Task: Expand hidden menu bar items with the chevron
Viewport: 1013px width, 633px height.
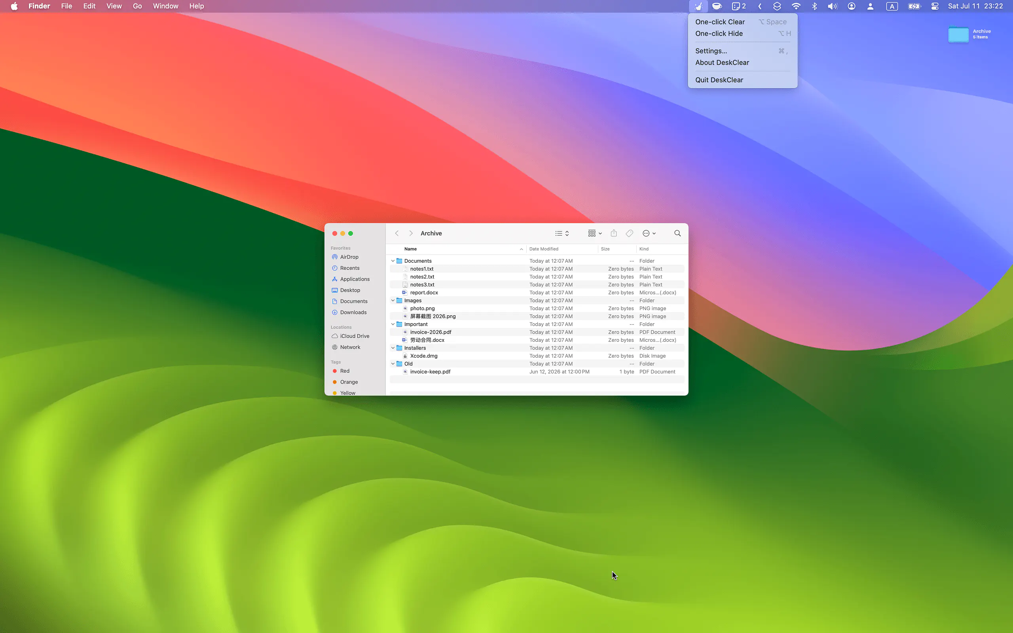Action: 759,6
